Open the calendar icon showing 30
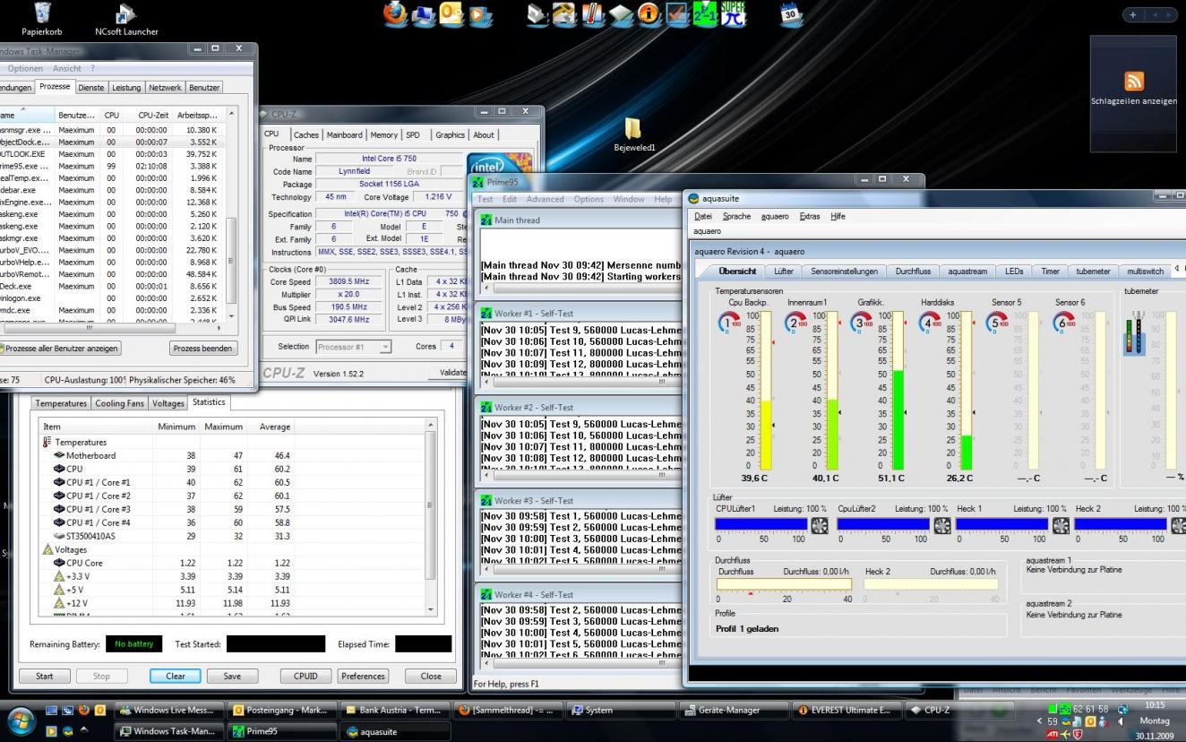Image resolution: width=1186 pixels, height=742 pixels. (790, 14)
